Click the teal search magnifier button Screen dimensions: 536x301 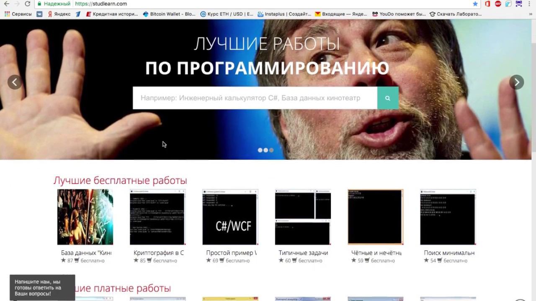[388, 98]
